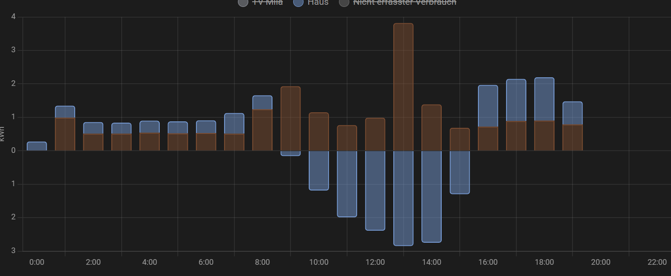Click the negative blue bar at 15:00
Screen dimensions: 671x276
(x=459, y=172)
